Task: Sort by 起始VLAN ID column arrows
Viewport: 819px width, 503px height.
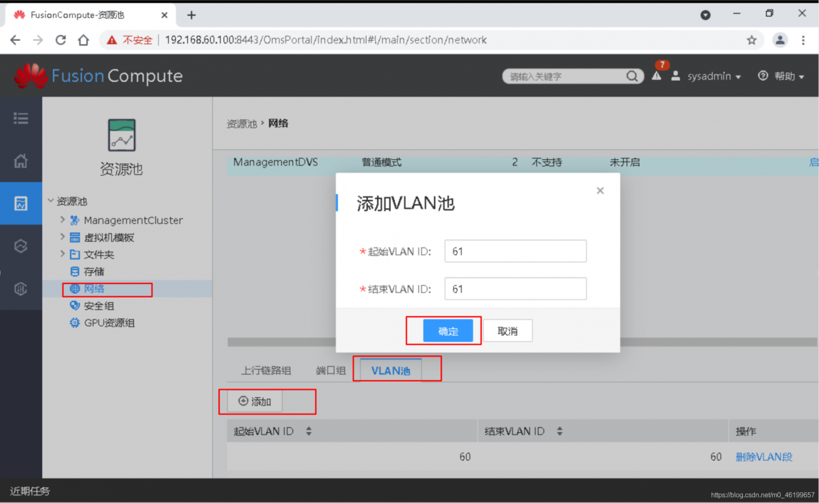Action: 308,431
